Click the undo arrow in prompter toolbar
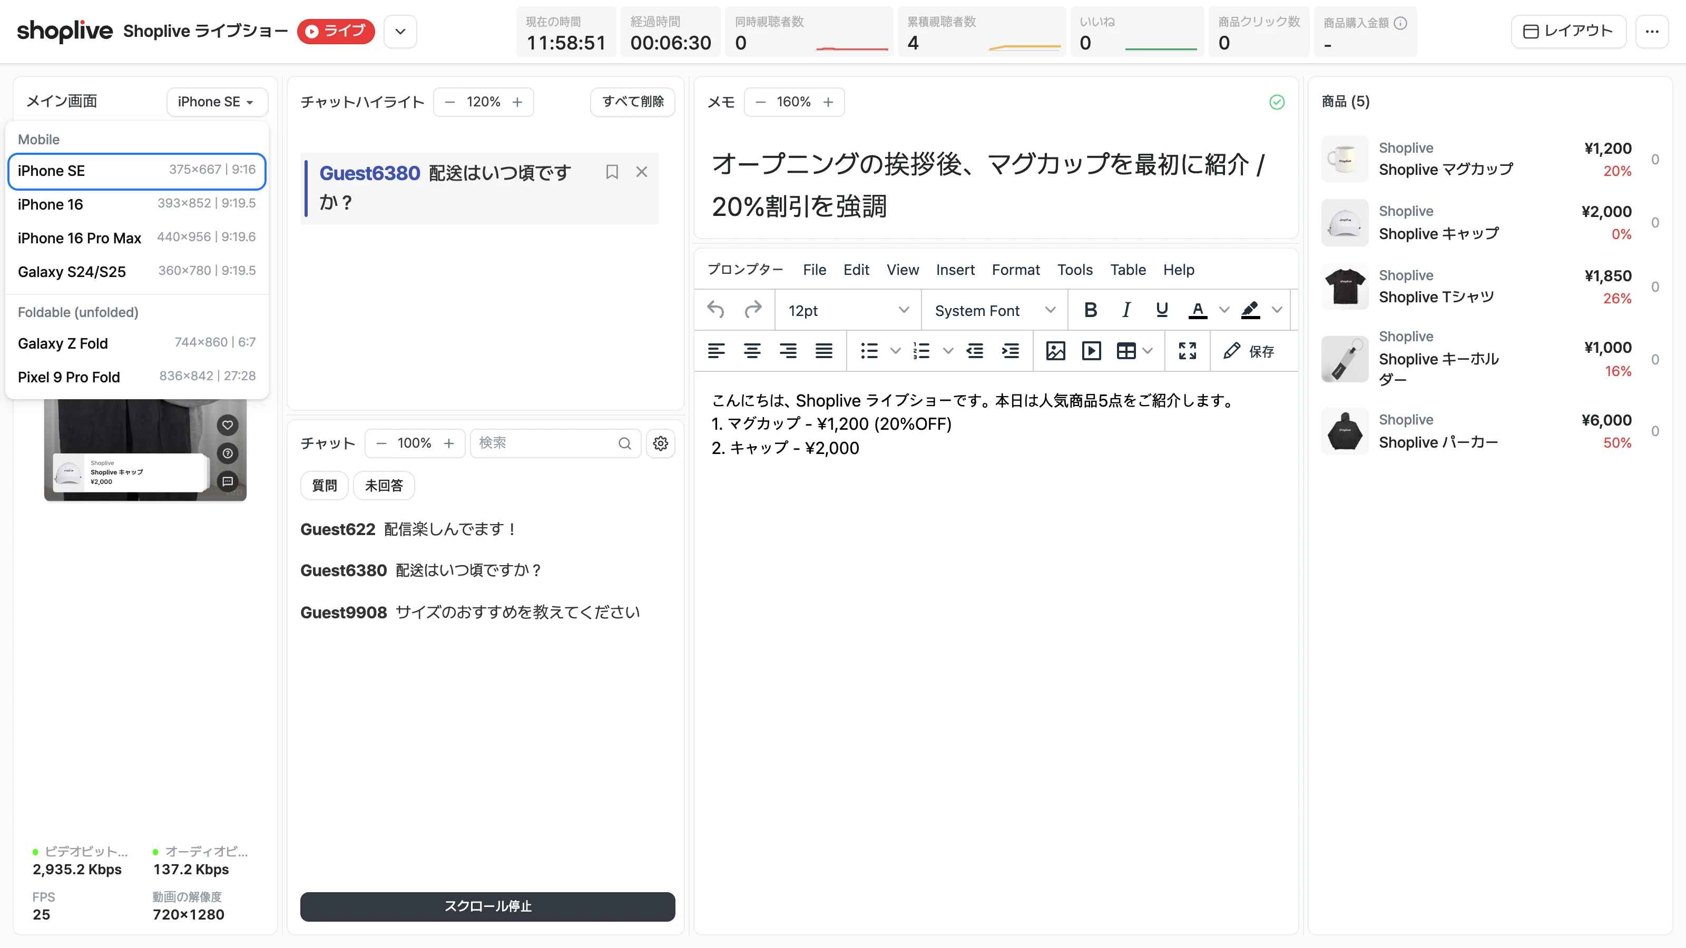The height and width of the screenshot is (948, 1686). [715, 310]
